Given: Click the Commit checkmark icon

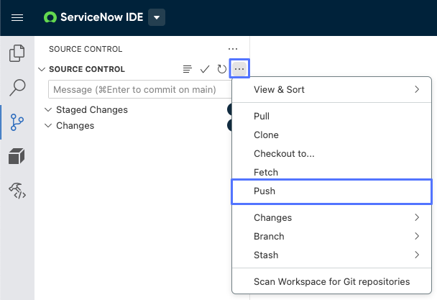Looking at the screenshot, I should (x=205, y=69).
